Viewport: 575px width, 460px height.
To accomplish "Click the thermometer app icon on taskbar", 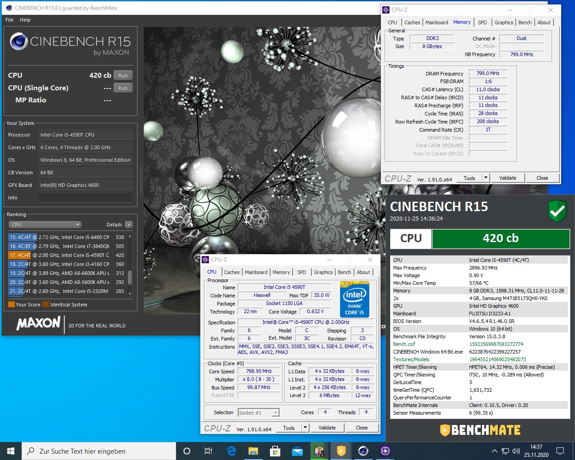I will (x=319, y=451).
